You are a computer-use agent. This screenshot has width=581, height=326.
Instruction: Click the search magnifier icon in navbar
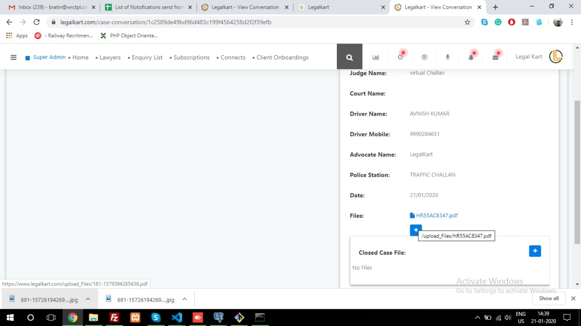pos(349,57)
